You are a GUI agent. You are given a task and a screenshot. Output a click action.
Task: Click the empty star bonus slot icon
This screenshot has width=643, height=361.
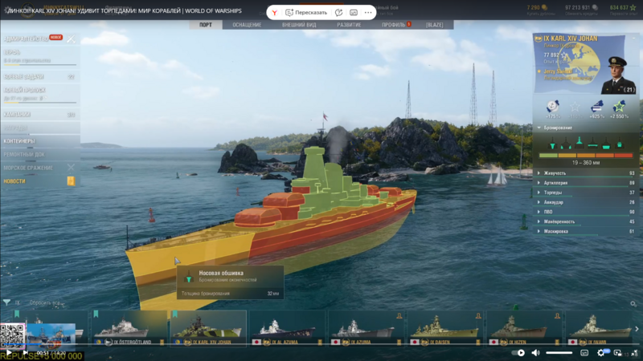coord(575,107)
